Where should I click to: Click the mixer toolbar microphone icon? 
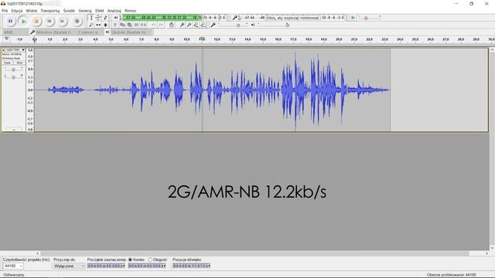213,25
